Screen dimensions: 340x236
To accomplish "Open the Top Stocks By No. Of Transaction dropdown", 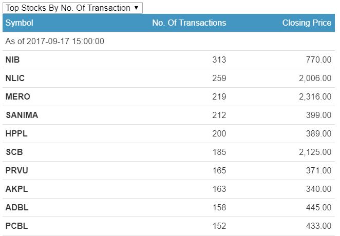I will 72,8.
